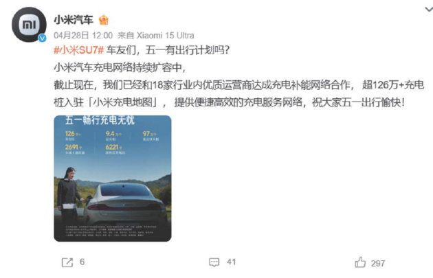
Task: Repost using the share arrow icon
Action: 67,262
